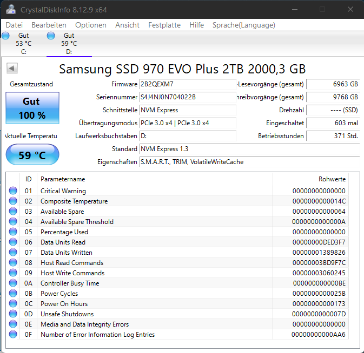Select the Power On Hours parameter name

[x=64, y=304]
